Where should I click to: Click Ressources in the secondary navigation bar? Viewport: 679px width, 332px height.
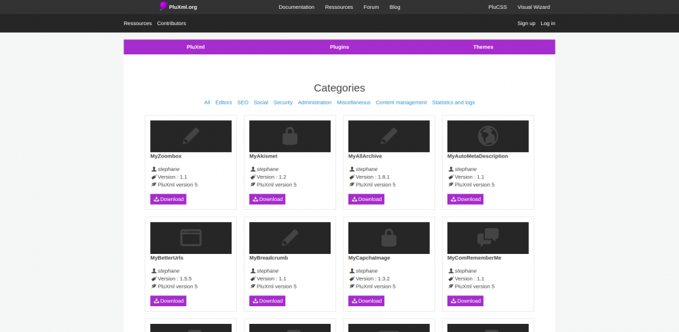(x=138, y=23)
